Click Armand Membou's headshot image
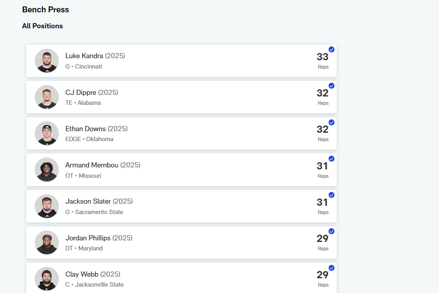 [47, 170]
